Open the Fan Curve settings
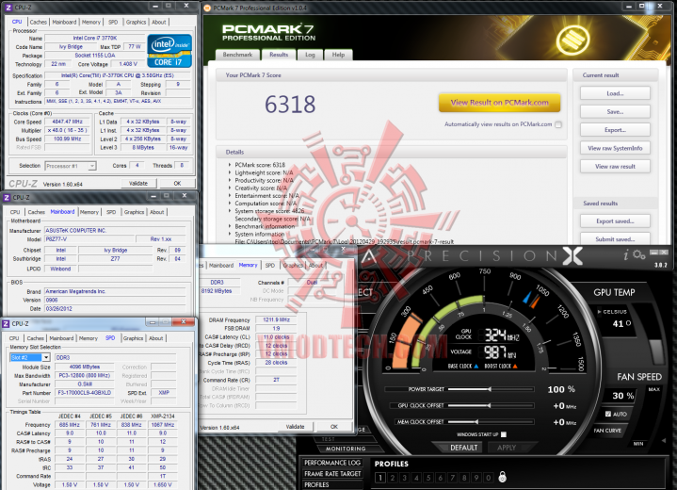This screenshot has width=677, height=490. coord(607,431)
